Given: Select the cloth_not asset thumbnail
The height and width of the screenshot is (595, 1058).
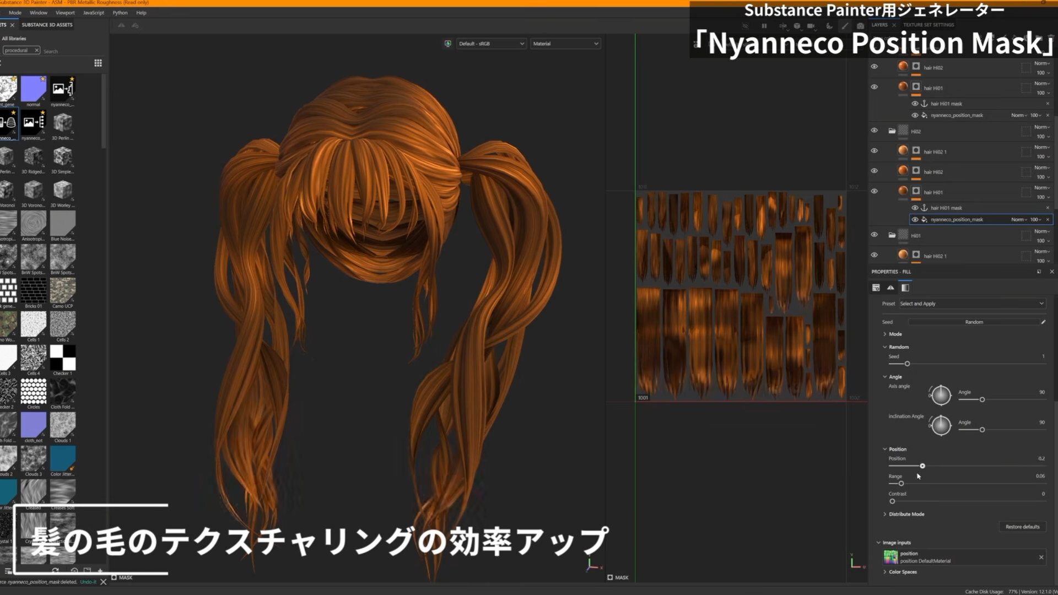Looking at the screenshot, I should click(34, 425).
